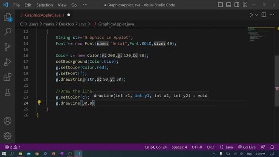279x157 pixels.
Task: Open the Edit menu
Action: click(28, 5)
